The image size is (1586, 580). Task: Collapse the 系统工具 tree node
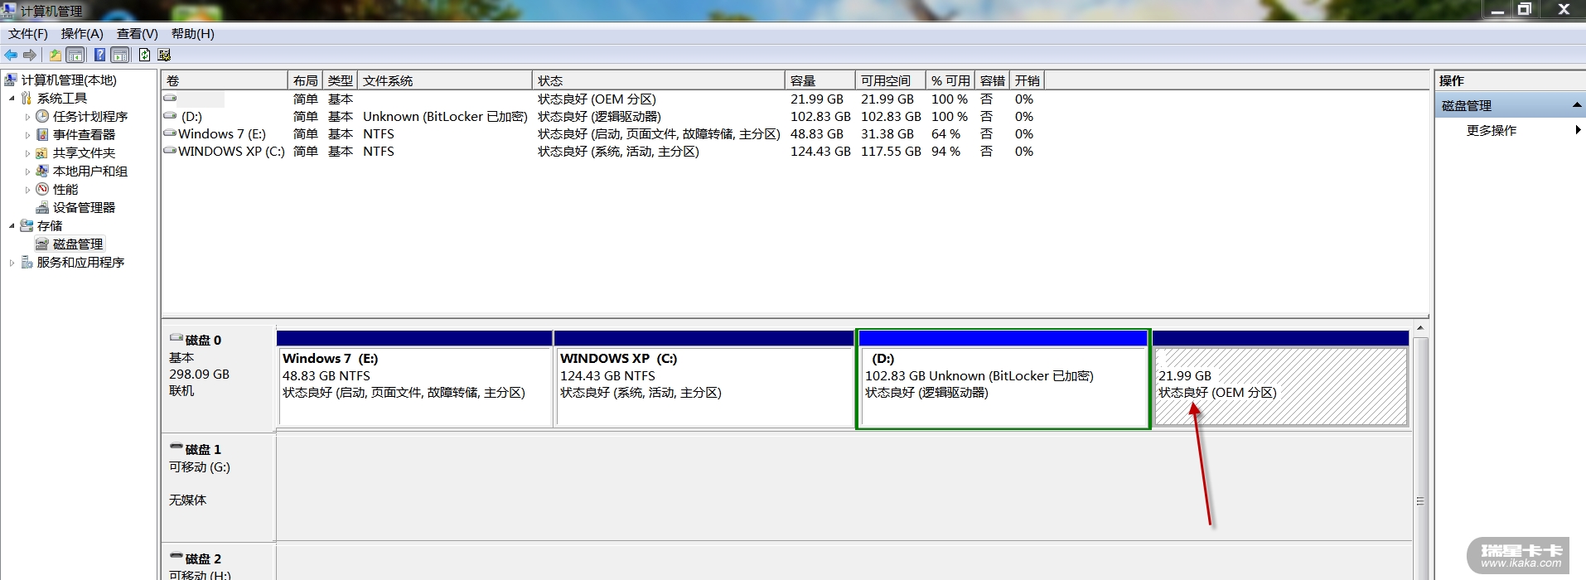(12, 98)
